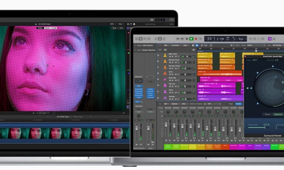Click the Info inspector icon in Final Cut
The width and height of the screenshot is (284, 170).
click(x=134, y=24)
